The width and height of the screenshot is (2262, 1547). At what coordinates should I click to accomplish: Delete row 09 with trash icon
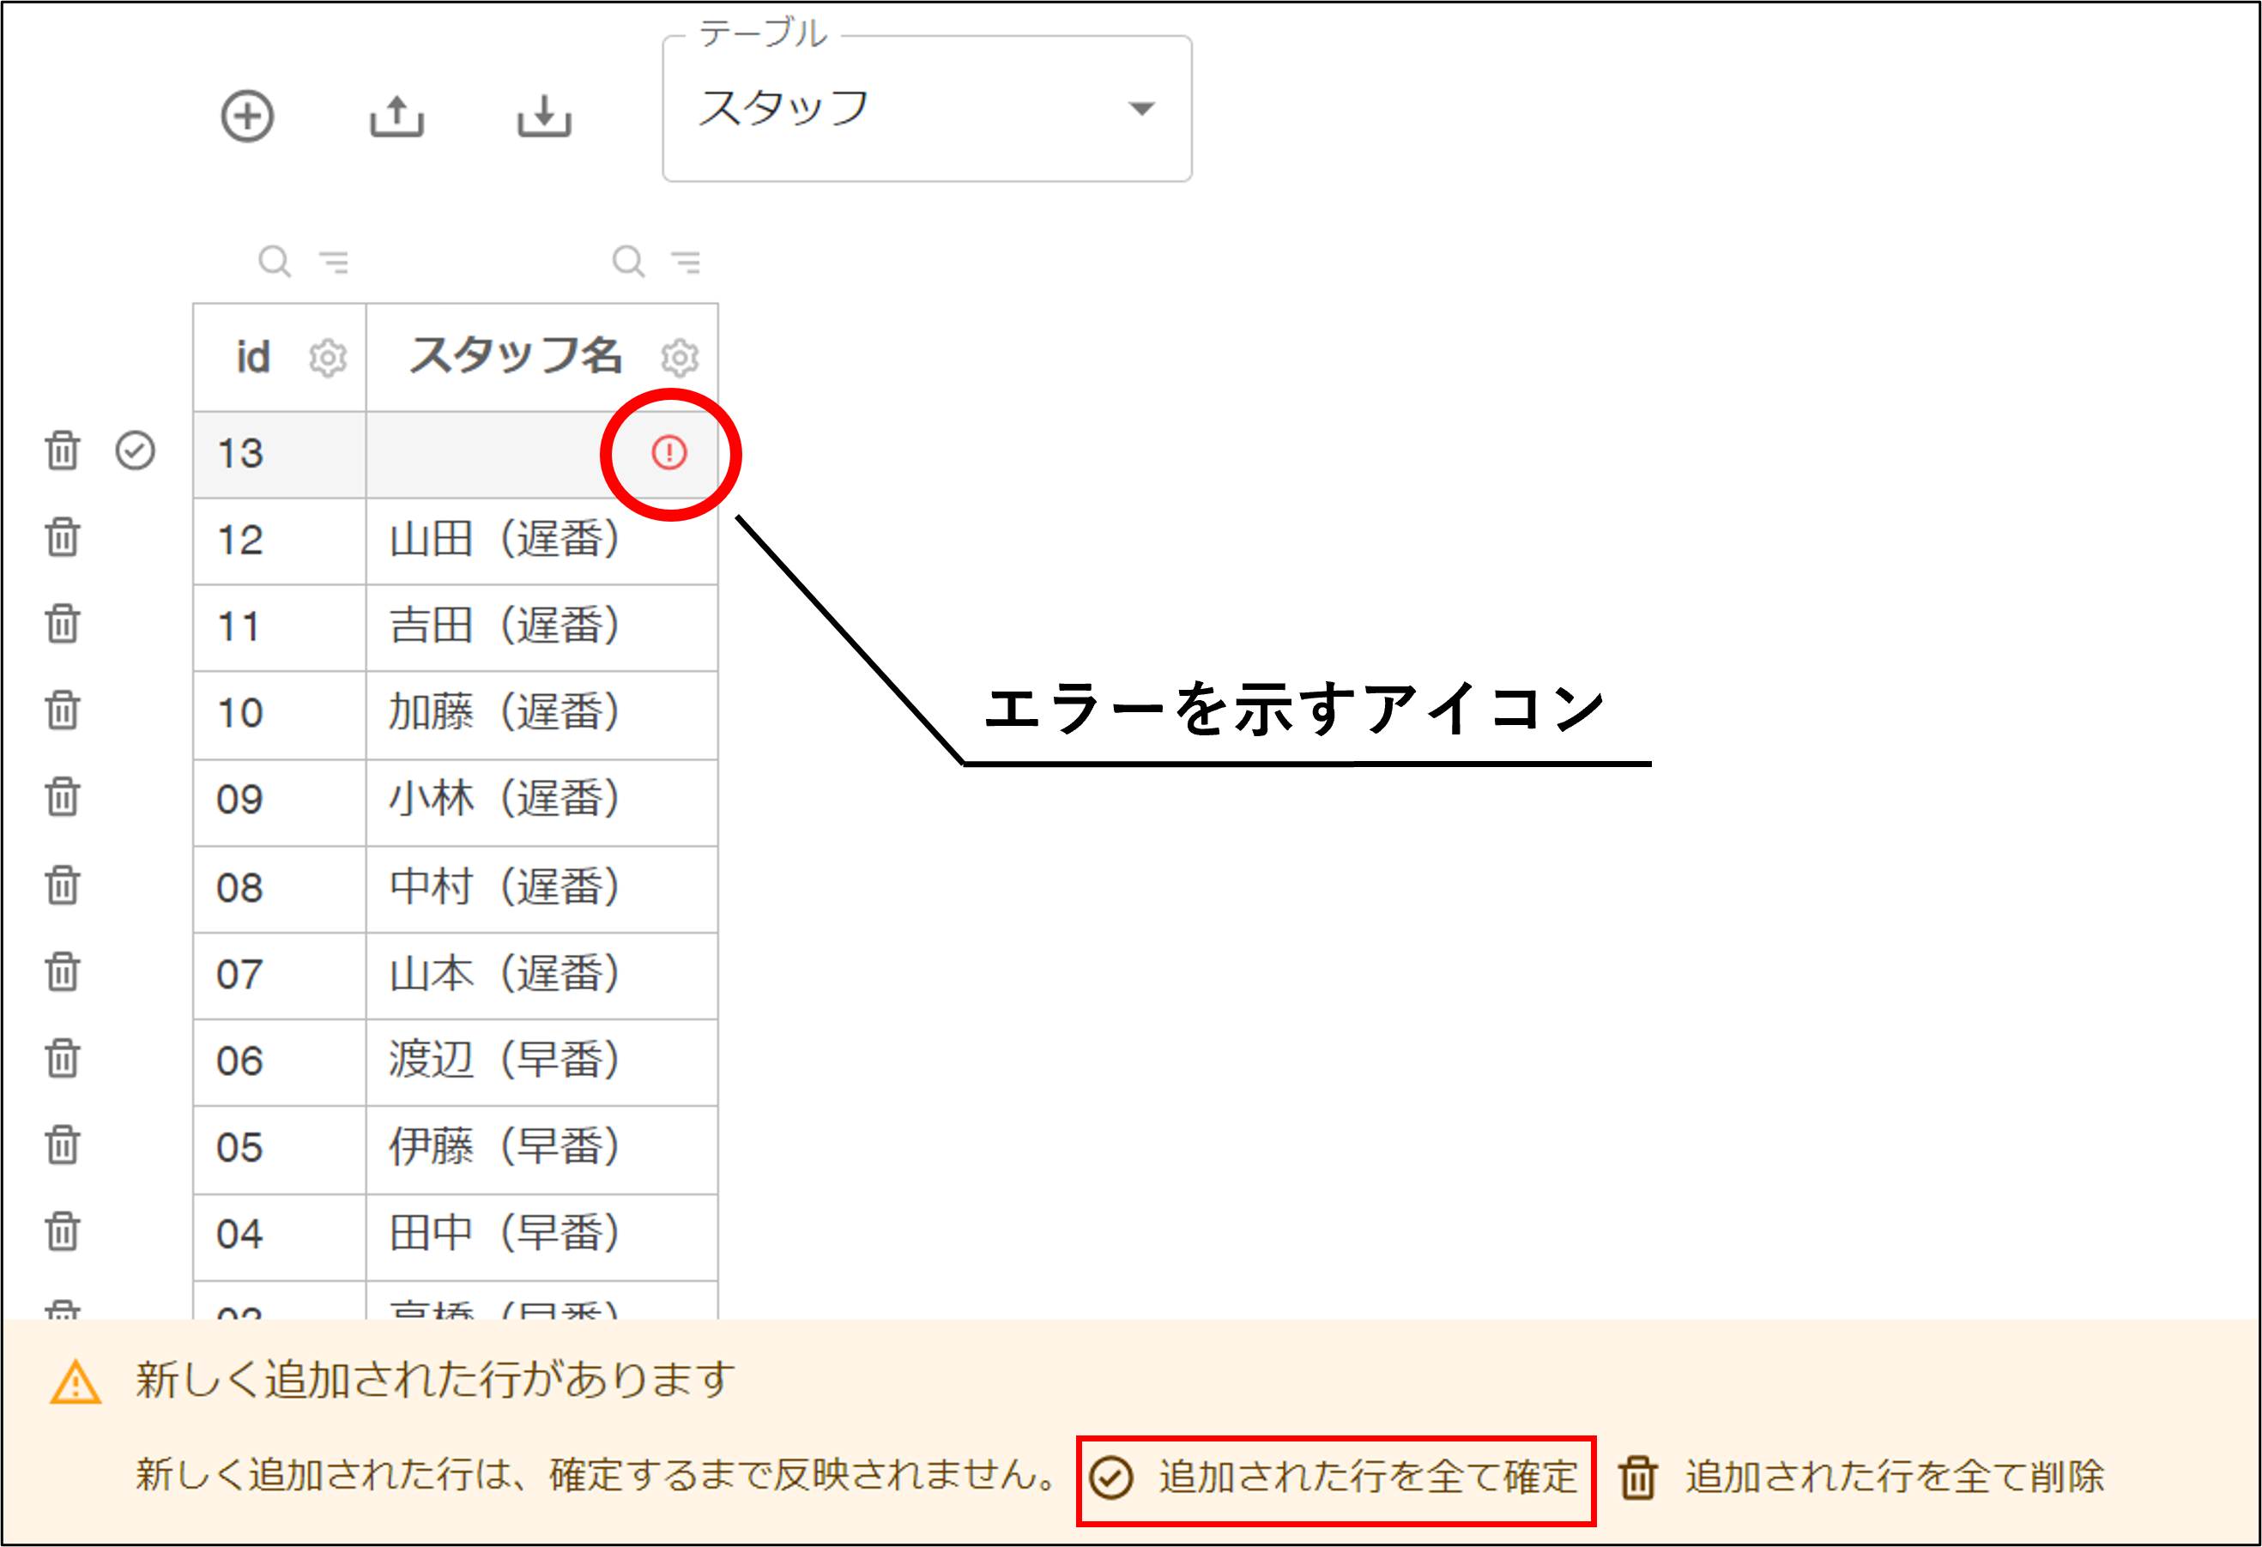pos(64,797)
